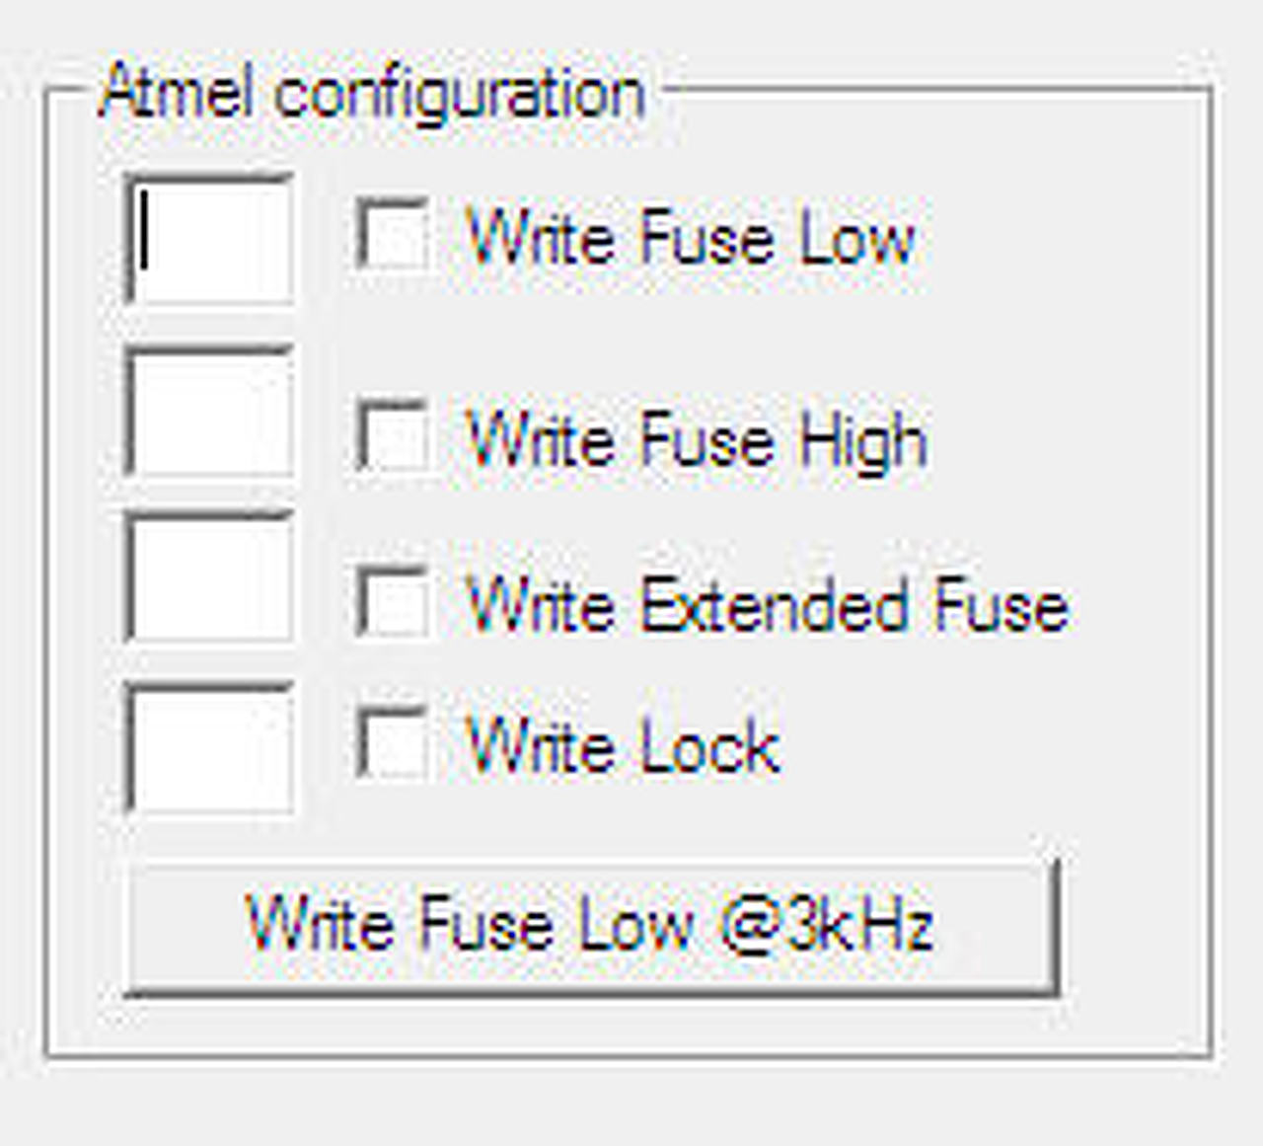Mark the checkbox beside Write Extended Fuse label
The image size is (1263, 1146).
coord(393,602)
